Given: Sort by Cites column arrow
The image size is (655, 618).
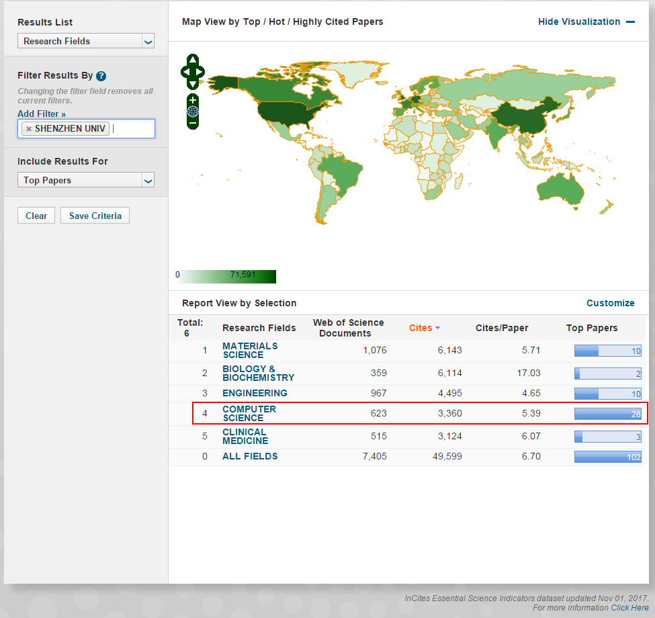Looking at the screenshot, I should coord(438,328).
